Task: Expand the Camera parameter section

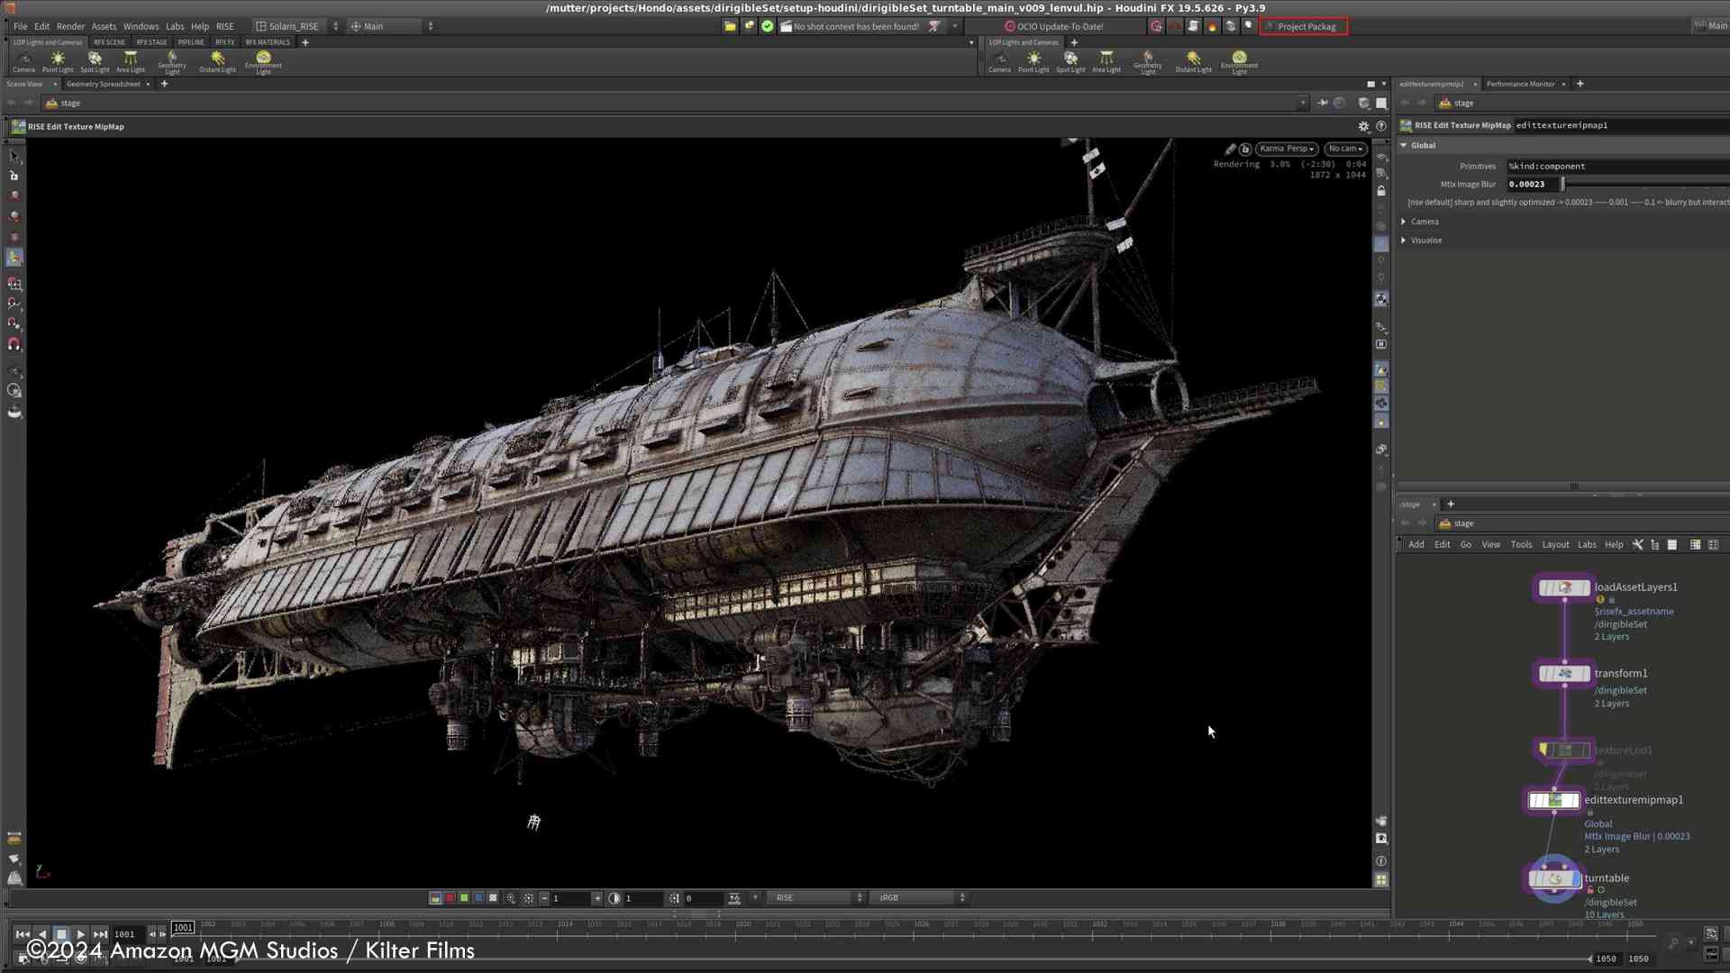Action: (1424, 221)
